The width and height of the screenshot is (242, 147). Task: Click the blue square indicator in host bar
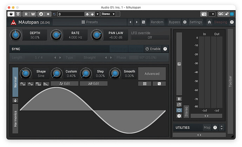(232, 14)
